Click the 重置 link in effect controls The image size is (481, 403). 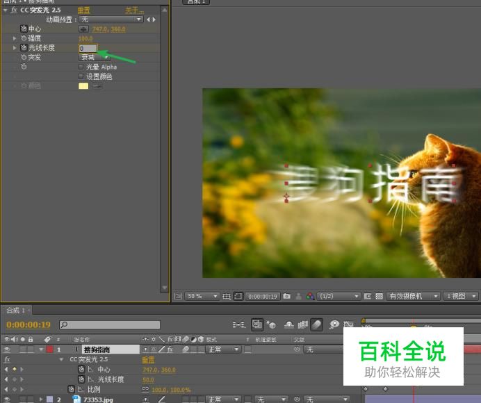pos(83,10)
